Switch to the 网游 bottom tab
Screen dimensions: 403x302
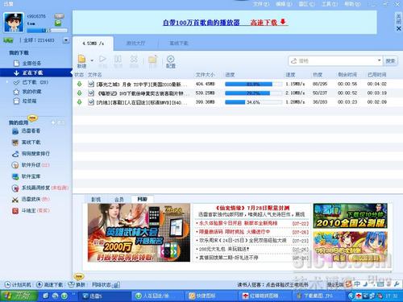pos(142,199)
